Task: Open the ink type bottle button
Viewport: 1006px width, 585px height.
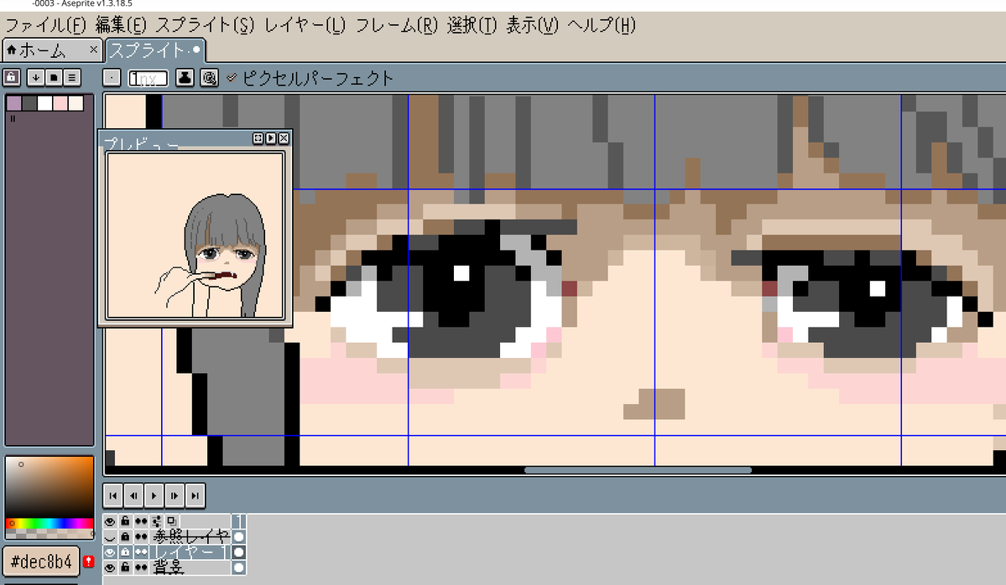Action: 185,78
